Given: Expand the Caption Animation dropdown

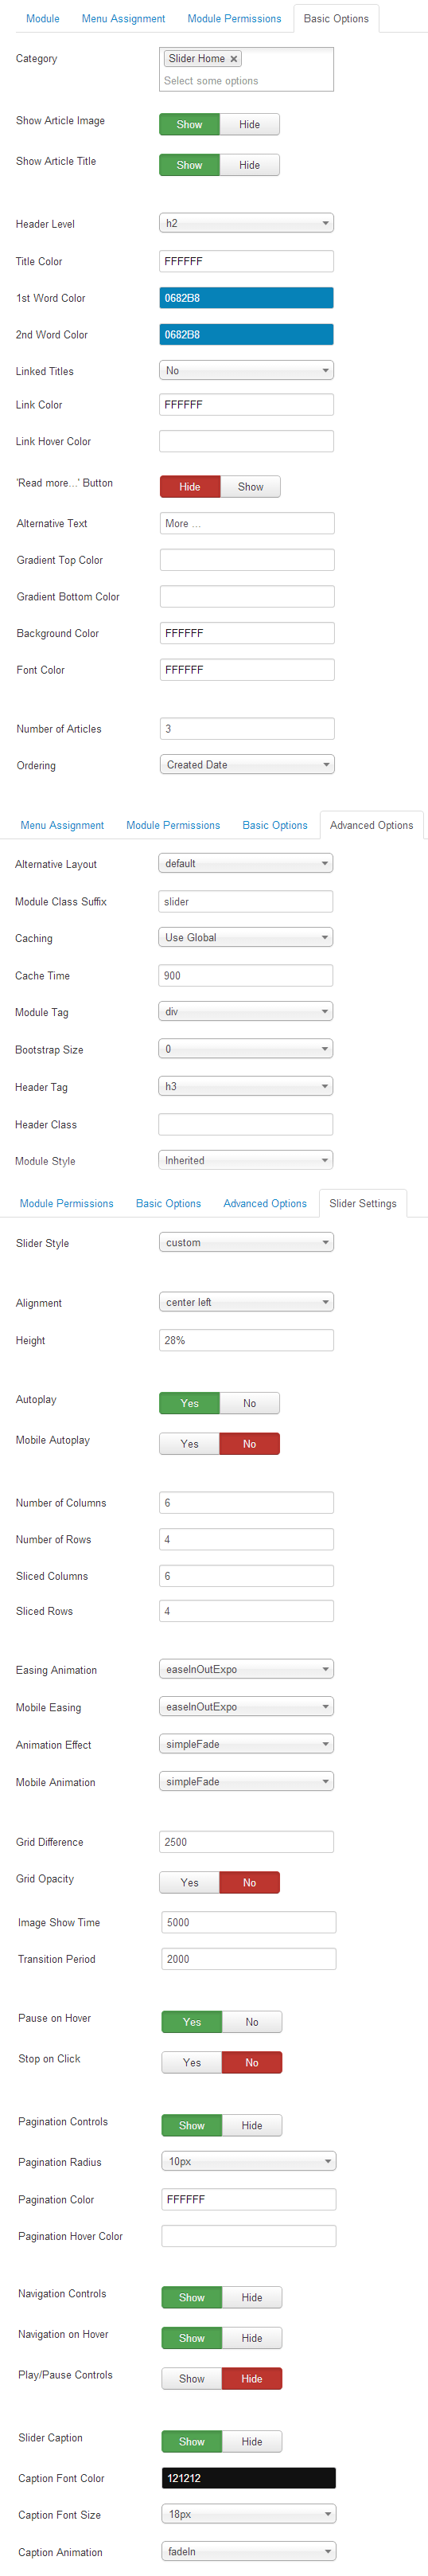Looking at the screenshot, I should (x=249, y=2551).
